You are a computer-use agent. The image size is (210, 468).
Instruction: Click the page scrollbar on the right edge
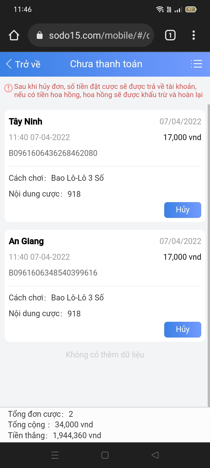point(209,254)
